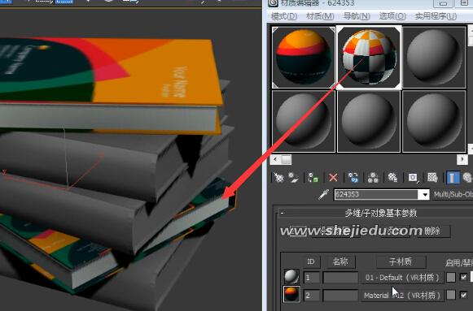Assign Material to Selection icon
Viewport: 473px width, 311px height.
(x=313, y=178)
